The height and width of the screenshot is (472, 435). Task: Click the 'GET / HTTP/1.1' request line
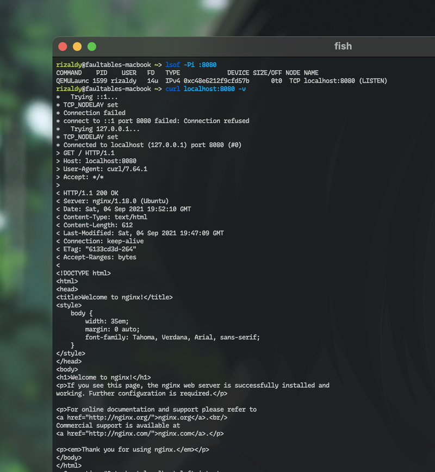[x=85, y=153]
